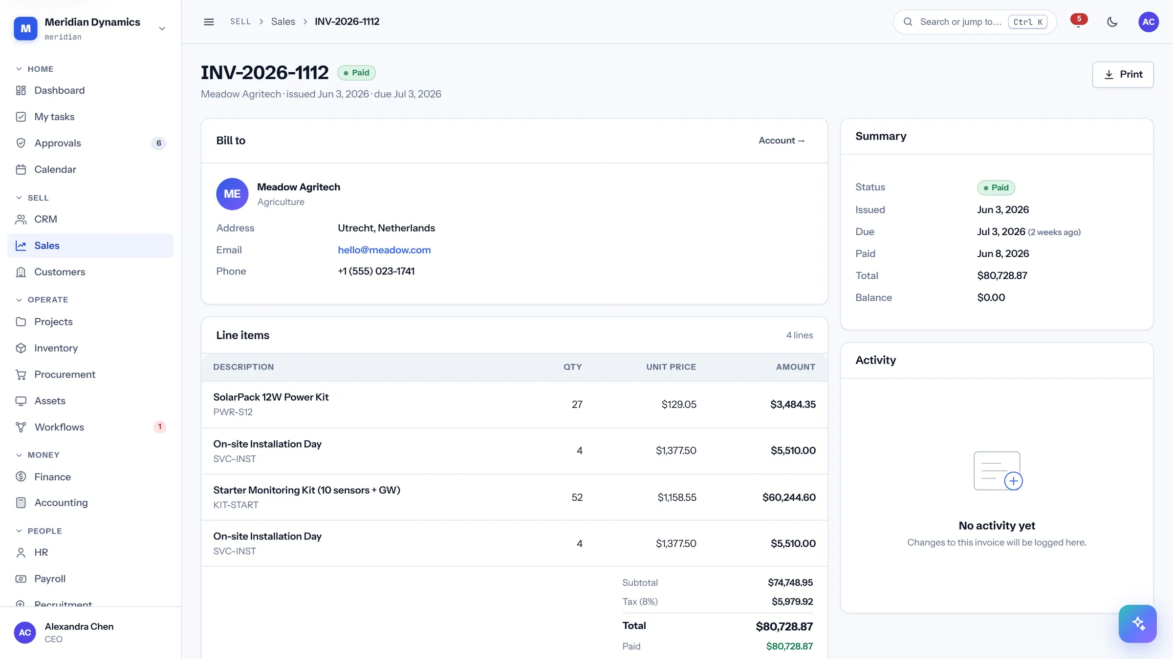Screen dimensions: 1173x659
Task: Click the My tasks checkbox icon
Action: point(21,117)
